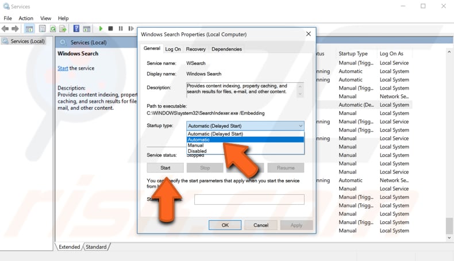Choose Automatic (Delayed Start) from the list

(245, 134)
